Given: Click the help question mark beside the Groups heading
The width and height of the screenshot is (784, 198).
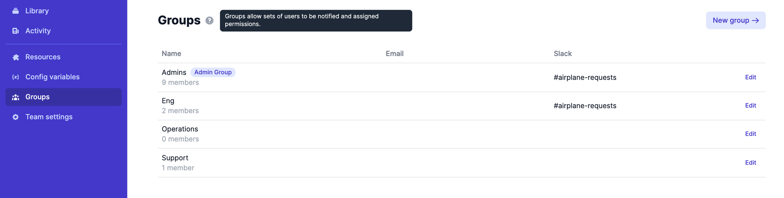Looking at the screenshot, I should tap(210, 20).
